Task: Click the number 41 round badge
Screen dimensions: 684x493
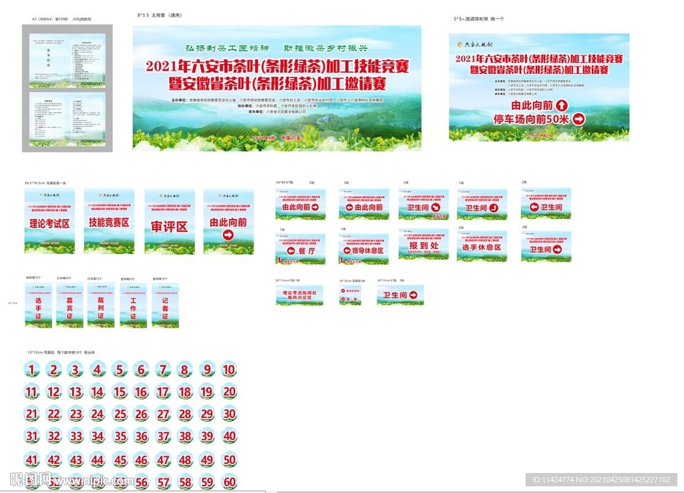Action: [31, 460]
